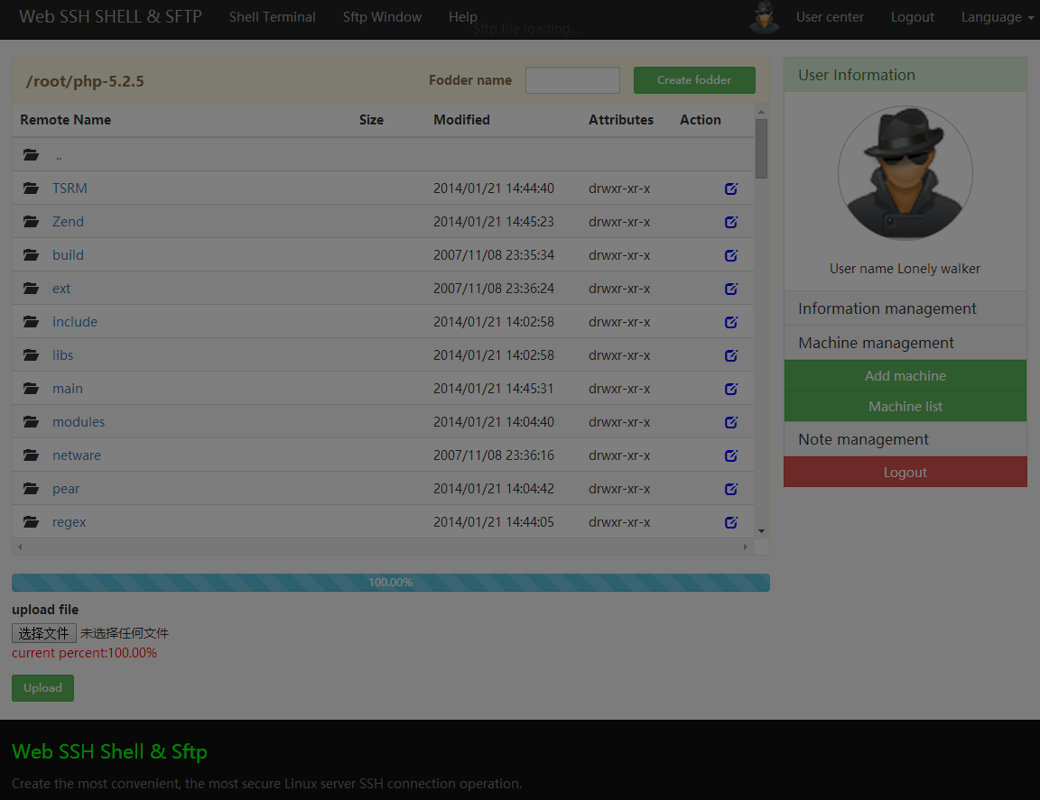Click edit icon for pear folder
1040x800 pixels.
click(x=731, y=489)
